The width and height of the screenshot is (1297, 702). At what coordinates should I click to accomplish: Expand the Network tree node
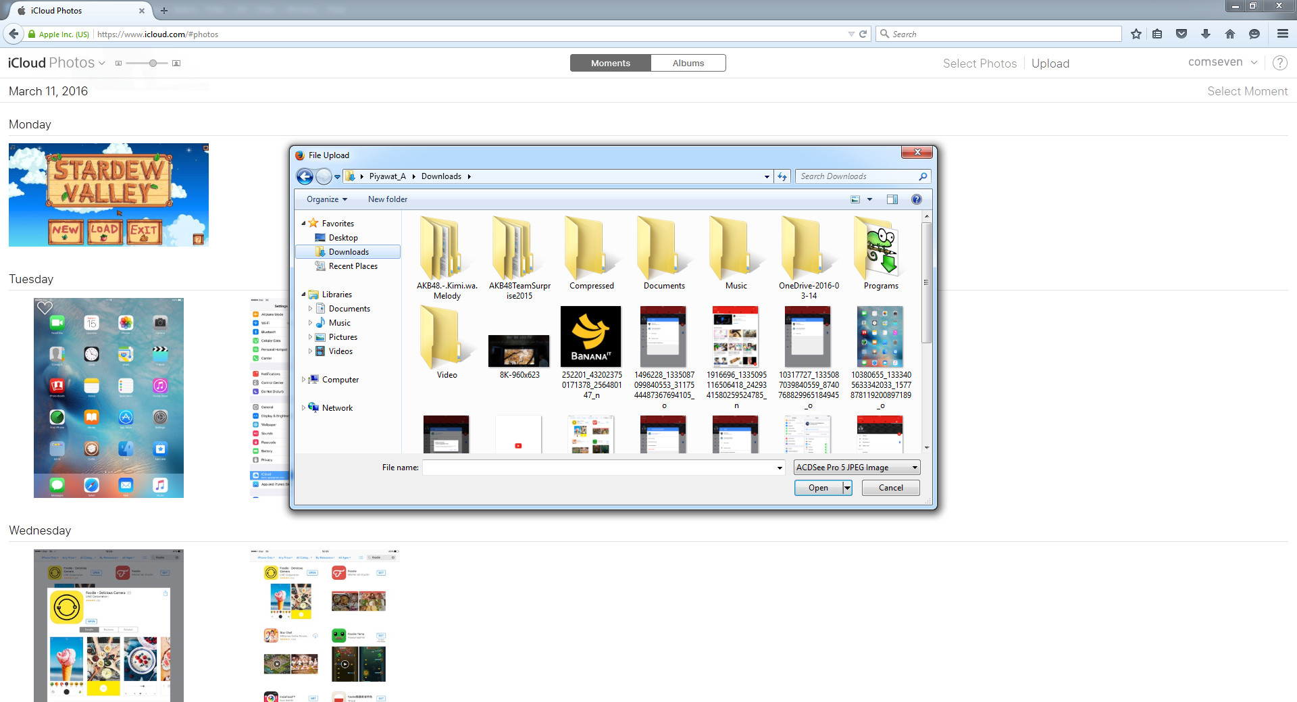tap(303, 408)
